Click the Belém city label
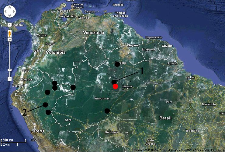This screenshot has width=225, height=152. [x=190, y=77]
